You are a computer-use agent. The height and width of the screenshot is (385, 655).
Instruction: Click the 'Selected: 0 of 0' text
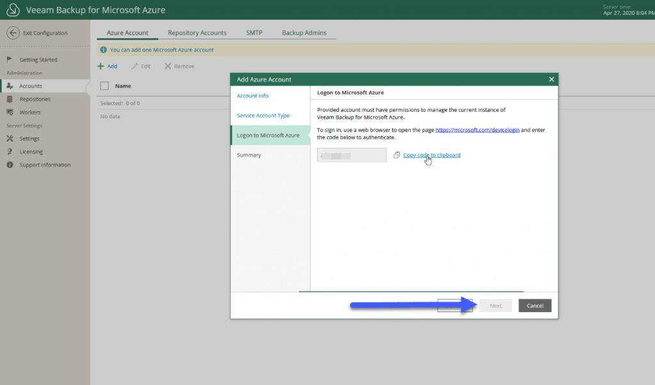coord(120,103)
